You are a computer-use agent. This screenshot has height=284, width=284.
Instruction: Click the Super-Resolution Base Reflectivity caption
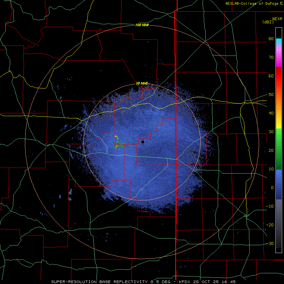[x=143, y=282]
